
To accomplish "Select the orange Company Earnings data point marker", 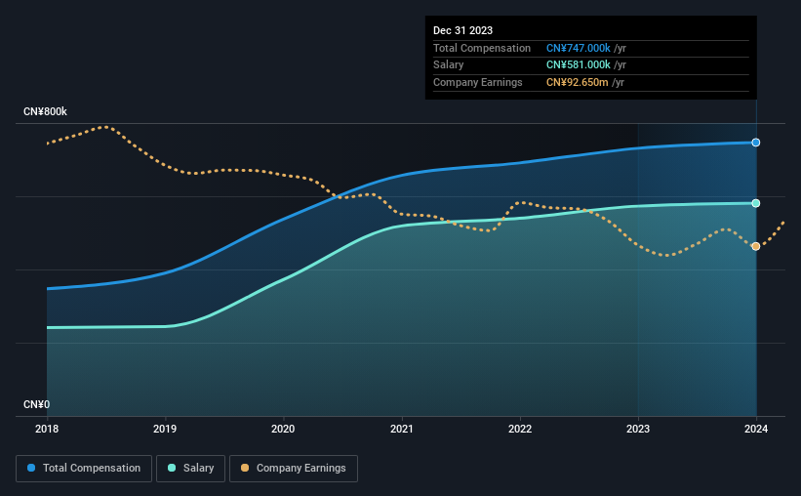I will click(755, 246).
